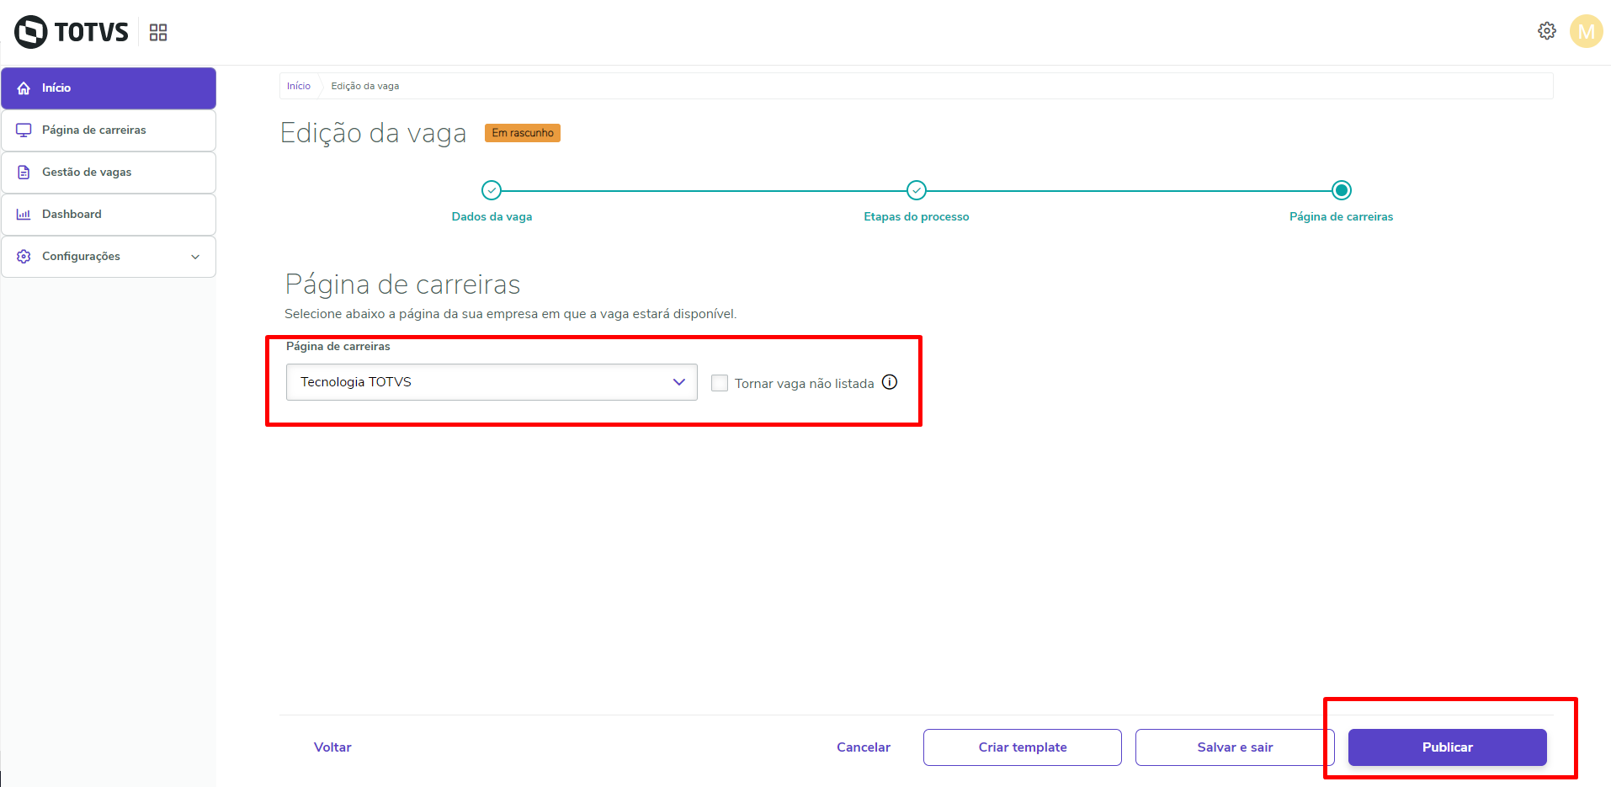Click the Voltar link
Screen dimensions: 1611x787
[x=332, y=747]
